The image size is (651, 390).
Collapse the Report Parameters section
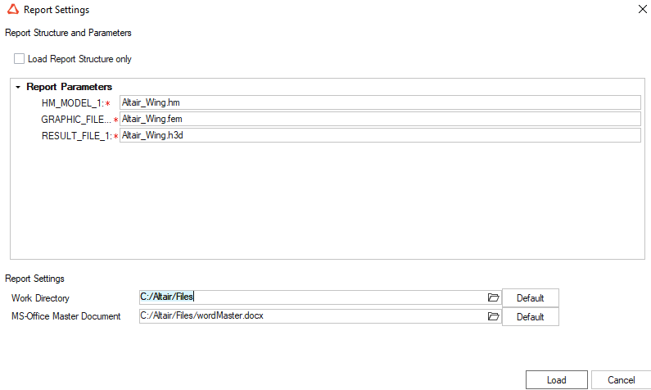(x=18, y=87)
